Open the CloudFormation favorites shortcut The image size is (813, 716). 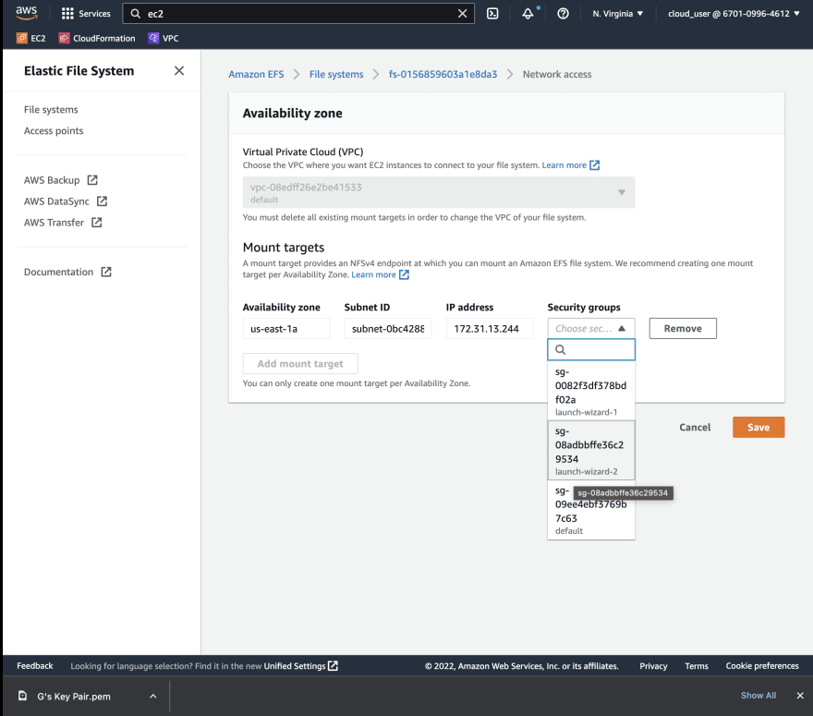coord(97,39)
